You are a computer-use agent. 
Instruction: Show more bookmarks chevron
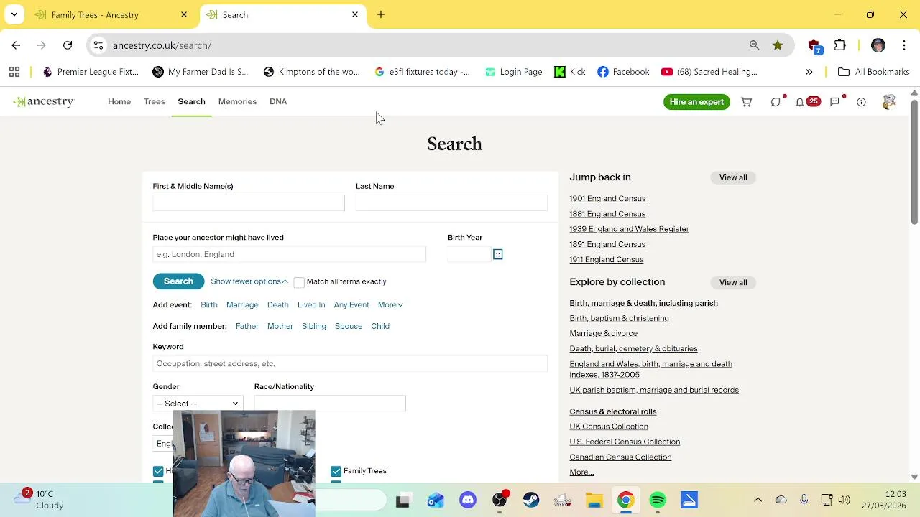[x=809, y=72]
